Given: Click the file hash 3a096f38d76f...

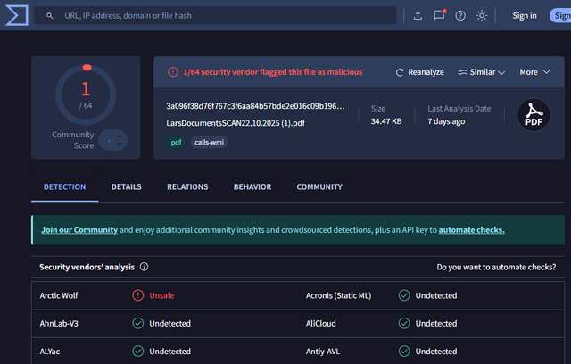Looking at the screenshot, I should [255, 106].
